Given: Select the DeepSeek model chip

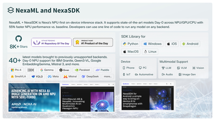Looking at the screenshot, I should (90, 76).
